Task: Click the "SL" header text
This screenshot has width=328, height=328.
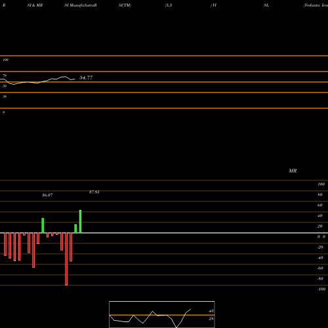Action: [266, 5]
